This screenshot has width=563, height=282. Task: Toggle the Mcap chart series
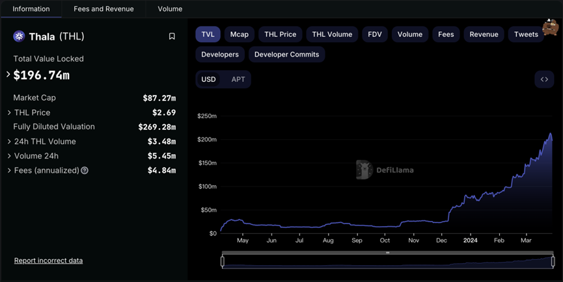[x=239, y=34]
